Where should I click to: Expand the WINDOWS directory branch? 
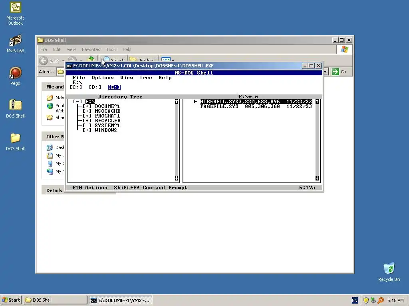pyautogui.click(x=87, y=130)
